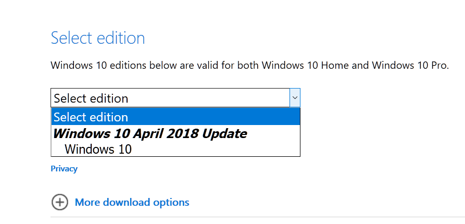Click the horizontal divider below download options
The image size is (465, 224).
258,217
